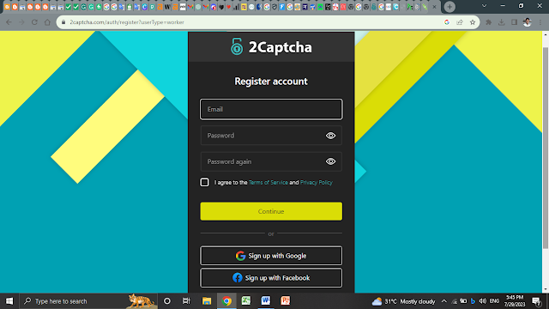The width and height of the screenshot is (549, 309).
Task: Open PowerPoint from the taskbar
Action: [286, 301]
